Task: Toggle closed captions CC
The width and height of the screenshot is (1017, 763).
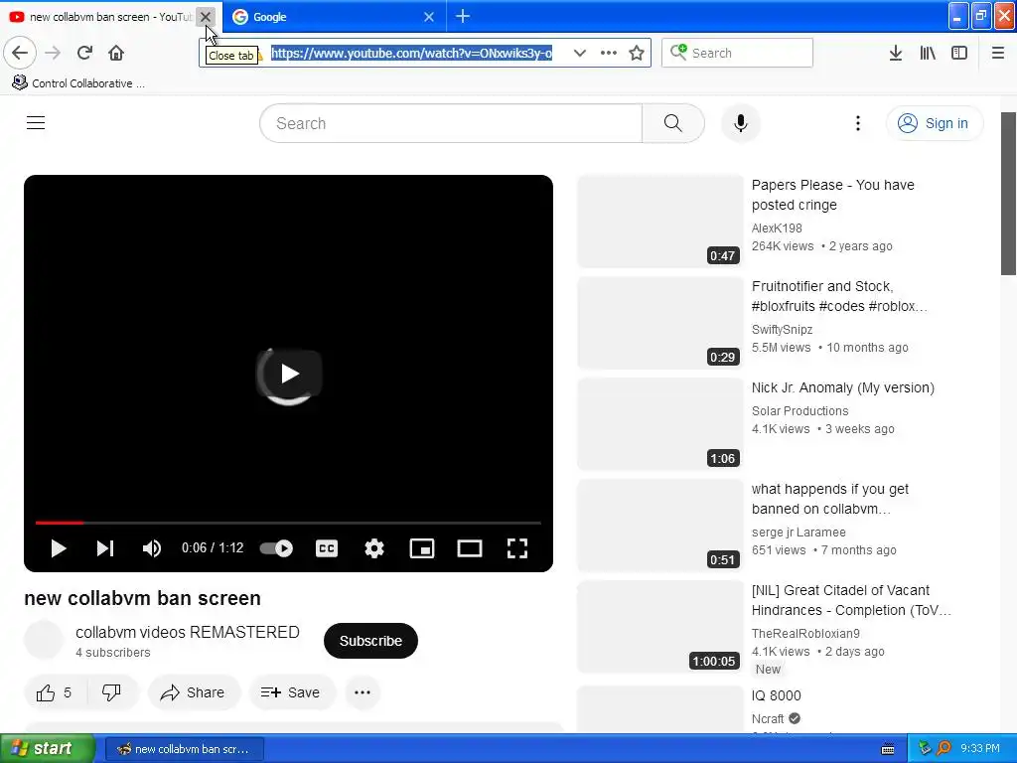Action: (326, 548)
